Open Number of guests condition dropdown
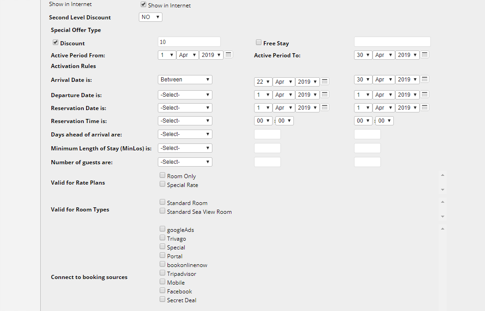 pyautogui.click(x=185, y=162)
